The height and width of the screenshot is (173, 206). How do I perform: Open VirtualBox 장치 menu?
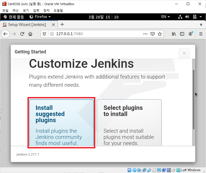coord(46,10)
